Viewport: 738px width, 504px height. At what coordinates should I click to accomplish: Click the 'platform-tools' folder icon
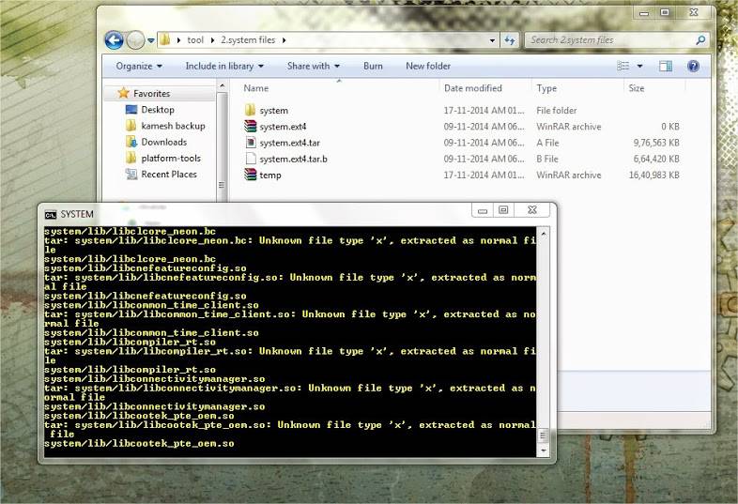[131, 158]
